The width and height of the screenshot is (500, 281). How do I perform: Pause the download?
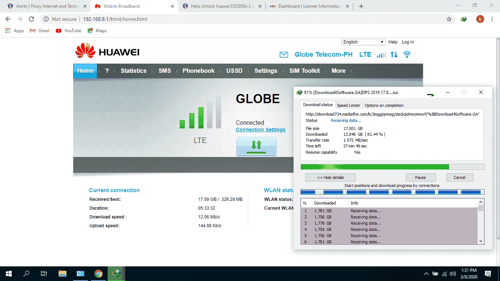tap(421, 177)
